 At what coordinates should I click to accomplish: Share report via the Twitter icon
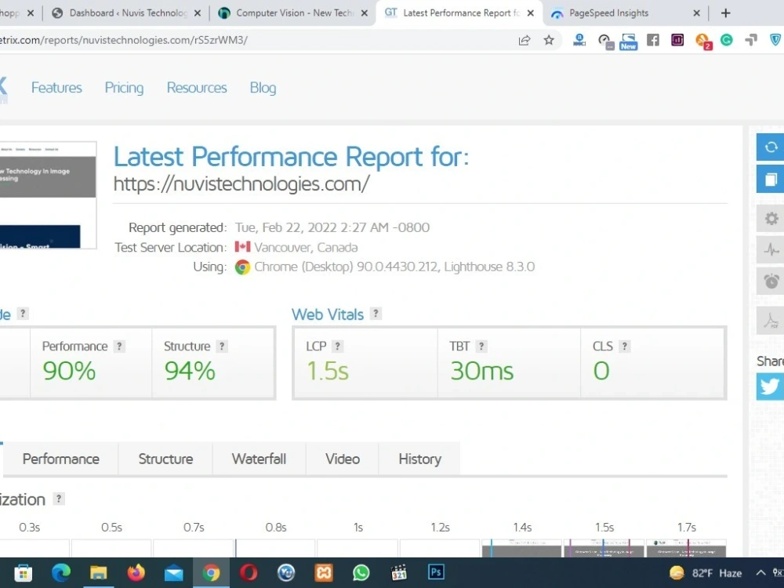pos(771,387)
